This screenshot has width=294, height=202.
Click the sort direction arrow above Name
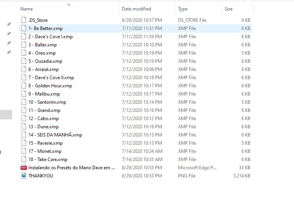(69, 5)
